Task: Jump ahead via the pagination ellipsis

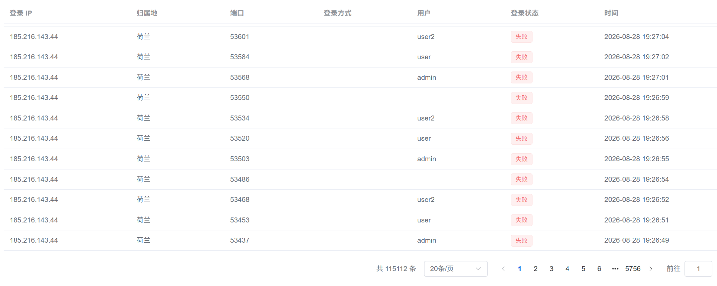Action: pyautogui.click(x=615, y=269)
